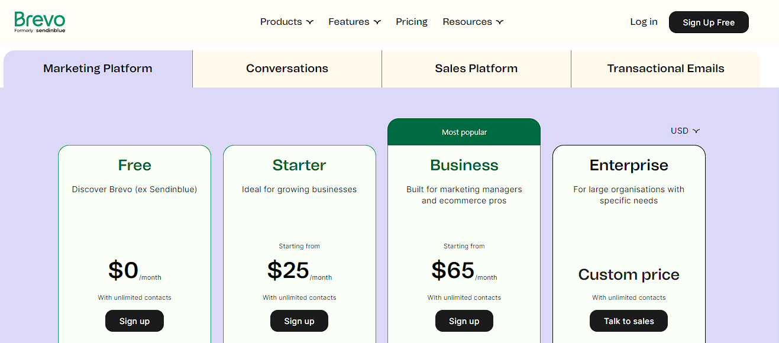Click the Free plan heading
Screen dimensions: 779x343
coord(135,165)
